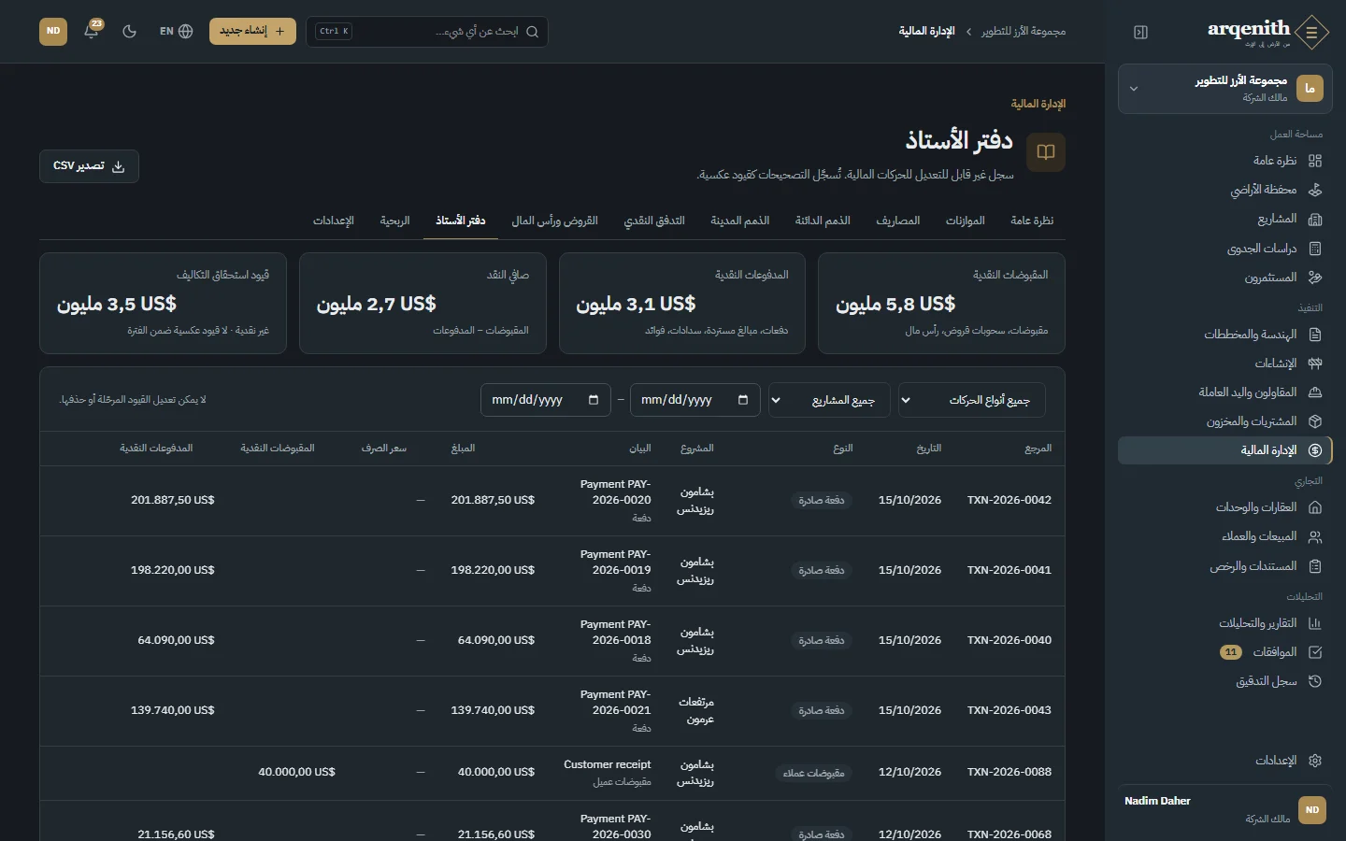Switch to الربحية tab

pos(395,221)
